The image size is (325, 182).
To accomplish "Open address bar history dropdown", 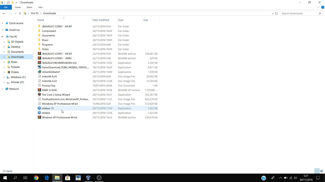I will (273, 13).
